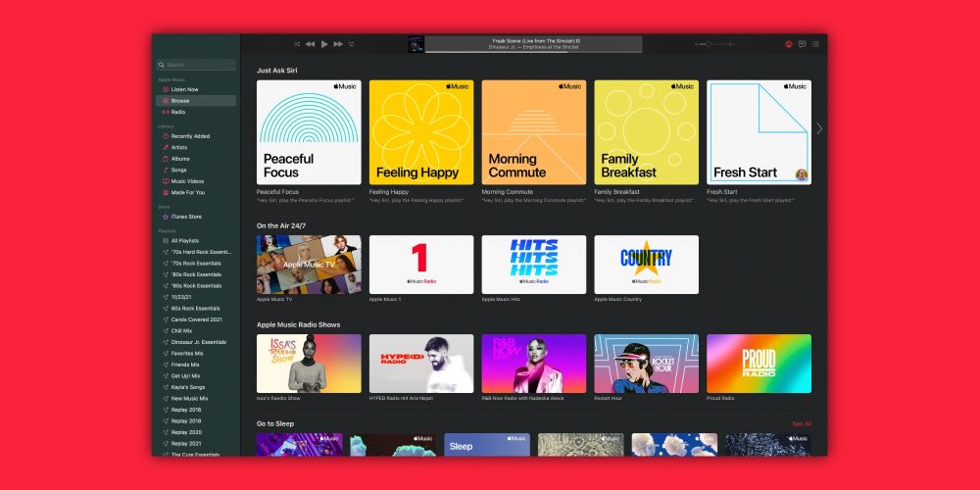Image resolution: width=980 pixels, height=490 pixels.
Task: Open the Morning Commute playlist cover
Action: pyautogui.click(x=534, y=132)
